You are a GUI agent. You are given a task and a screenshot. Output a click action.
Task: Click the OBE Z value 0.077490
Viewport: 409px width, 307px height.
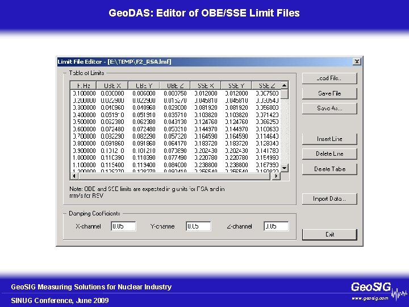[x=175, y=157]
